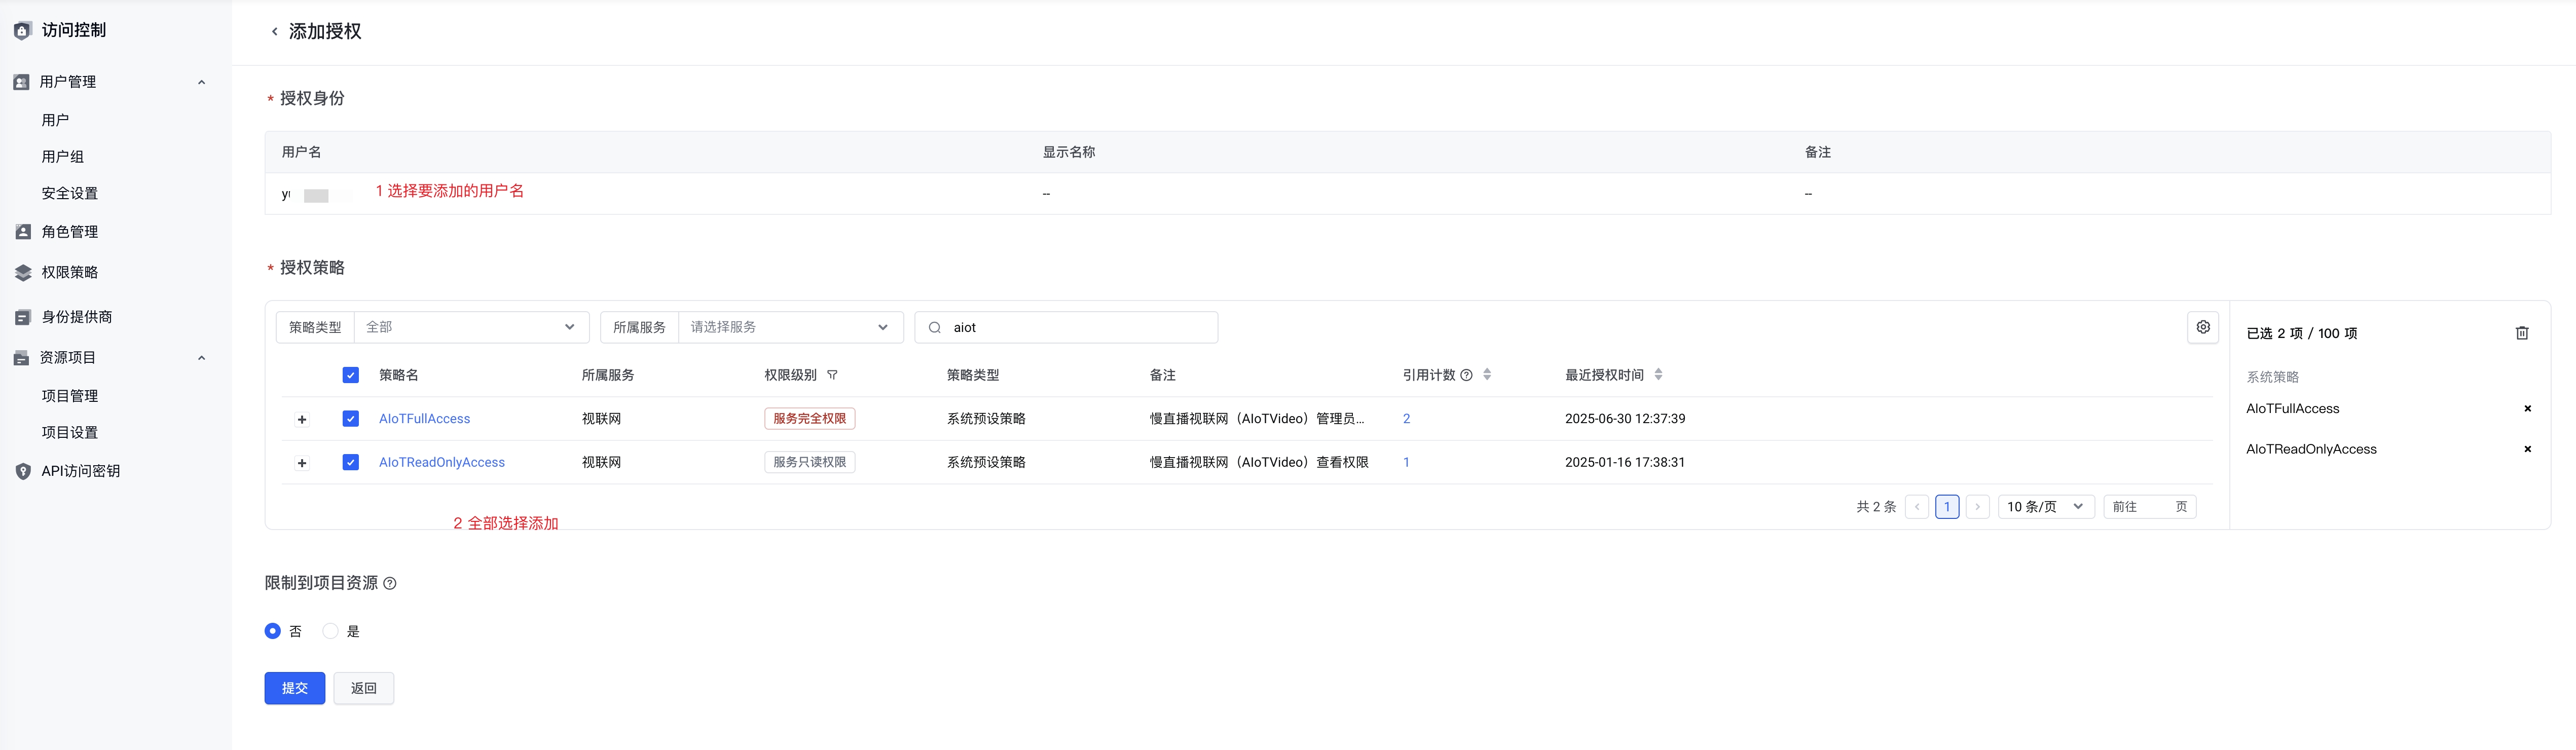Click the help icon beside 限制到项目资源
Image resolution: width=2576 pixels, height=750 pixels.
pos(390,584)
